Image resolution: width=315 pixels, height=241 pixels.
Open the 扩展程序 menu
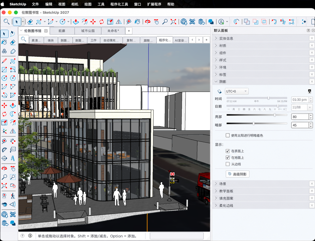coord(154,4)
